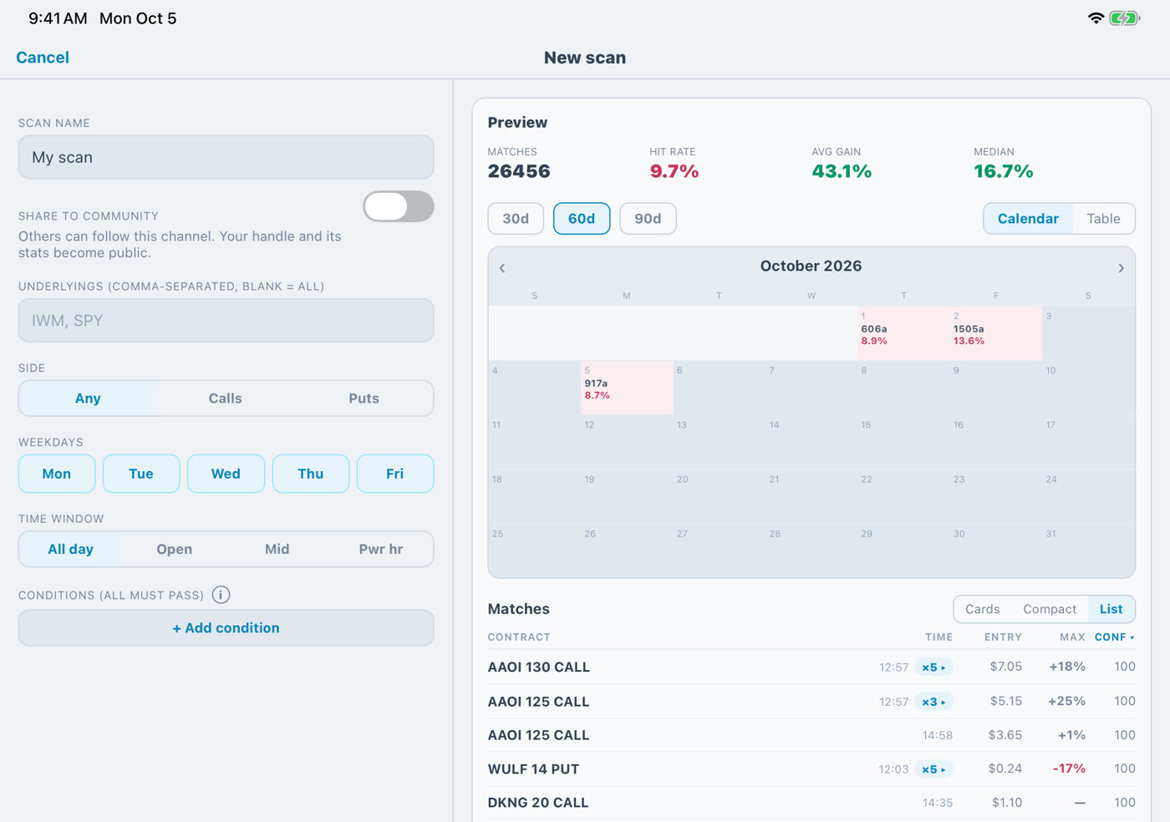The width and height of the screenshot is (1170, 822).
Task: Toggle Wed weekday chip
Action: 226,474
